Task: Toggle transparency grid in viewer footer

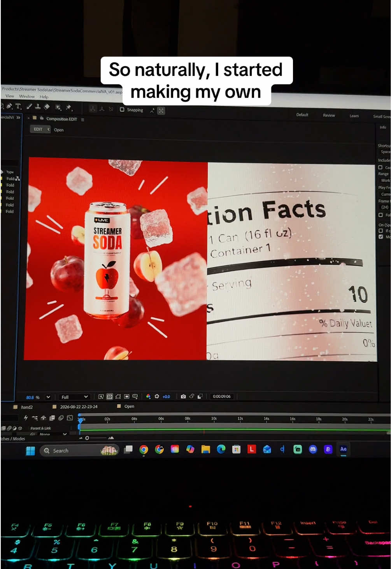Action: [x=110, y=396]
